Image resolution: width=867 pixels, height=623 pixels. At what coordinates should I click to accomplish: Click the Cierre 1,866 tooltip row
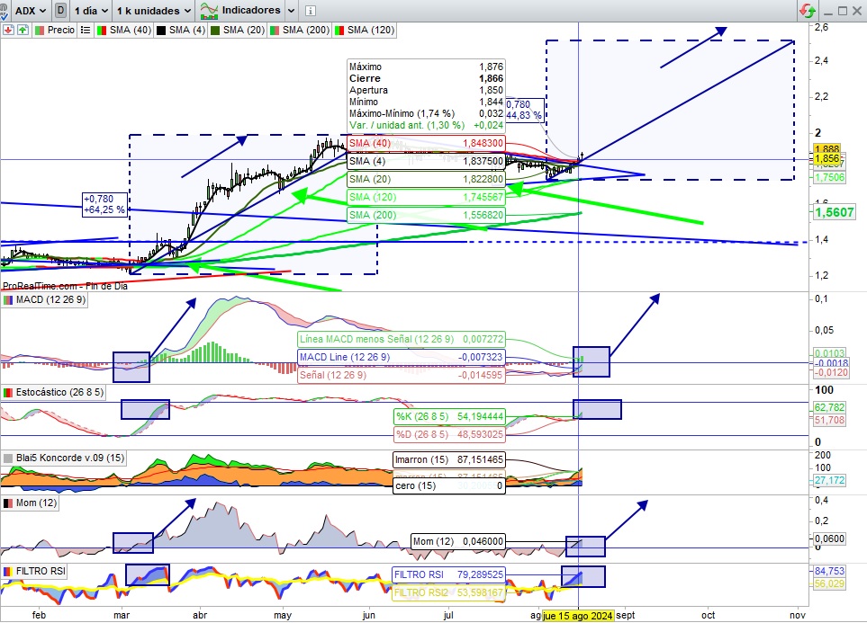coord(426,78)
